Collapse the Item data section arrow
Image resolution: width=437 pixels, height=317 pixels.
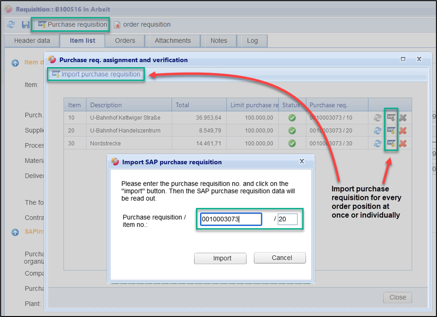(x=15, y=63)
